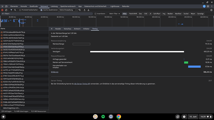
Task: Open the 16:29 status tray
Action: pyautogui.click(x=206, y=117)
